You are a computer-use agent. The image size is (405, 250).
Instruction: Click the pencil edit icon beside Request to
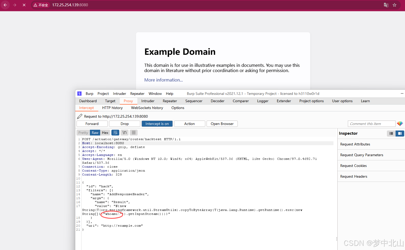(80, 116)
